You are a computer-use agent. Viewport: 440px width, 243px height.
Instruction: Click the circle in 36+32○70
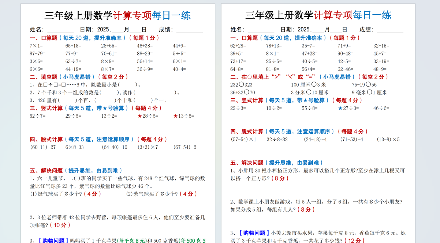tap(247, 92)
